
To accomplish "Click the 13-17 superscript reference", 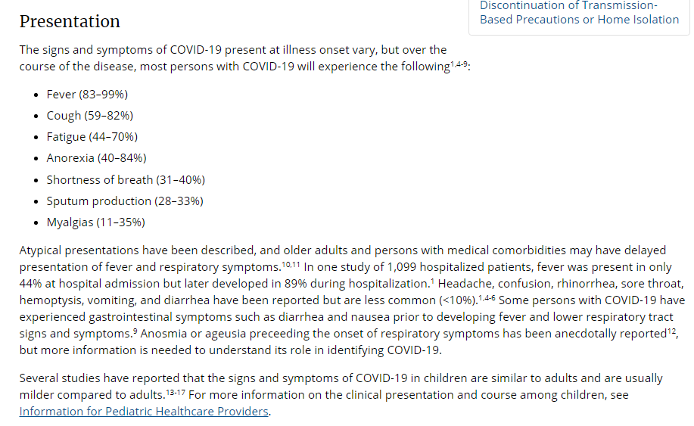I will click(176, 392).
